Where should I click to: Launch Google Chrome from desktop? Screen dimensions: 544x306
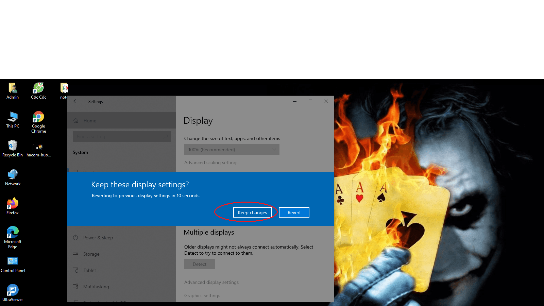38,118
